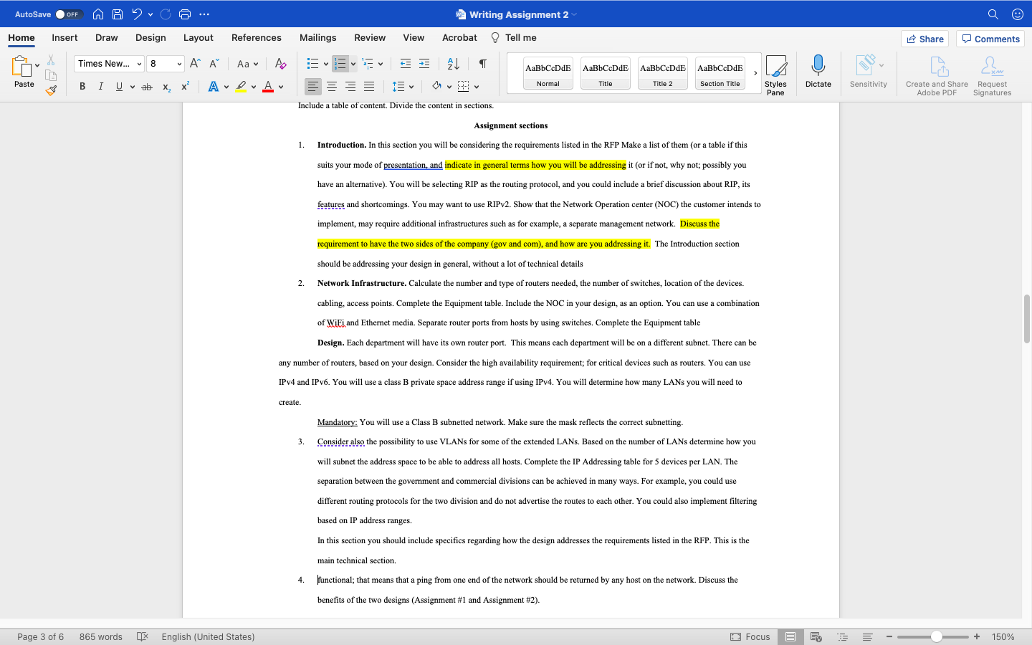This screenshot has width=1032, height=645.
Task: Click Create and Share Adobe PDF
Action: [937, 76]
